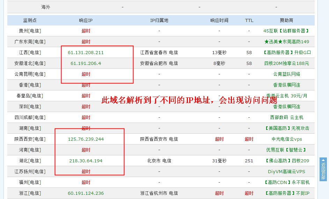This screenshot has height=199, width=329.
Task: Click the 返回顶部 back-to-top button
Action: point(323,169)
